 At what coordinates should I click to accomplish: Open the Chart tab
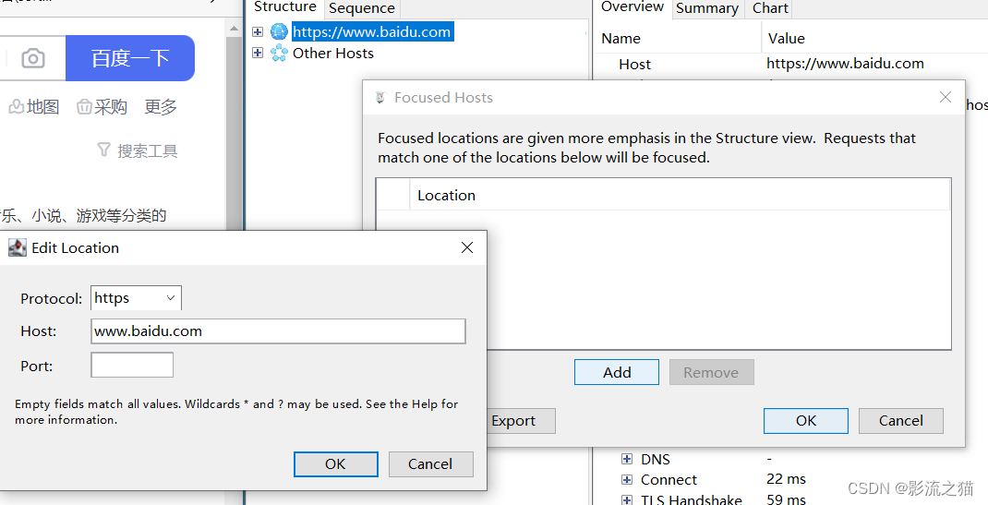point(770,8)
